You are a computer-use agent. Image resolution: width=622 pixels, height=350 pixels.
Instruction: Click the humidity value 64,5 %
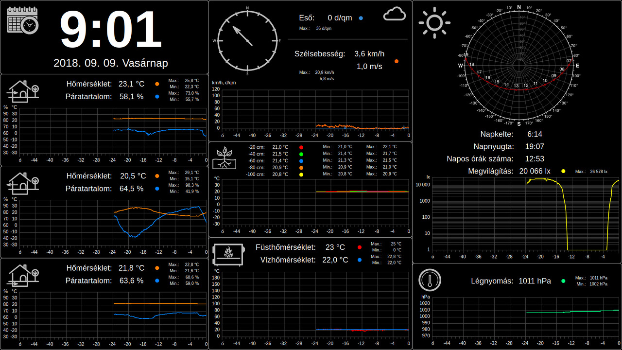pos(131,189)
